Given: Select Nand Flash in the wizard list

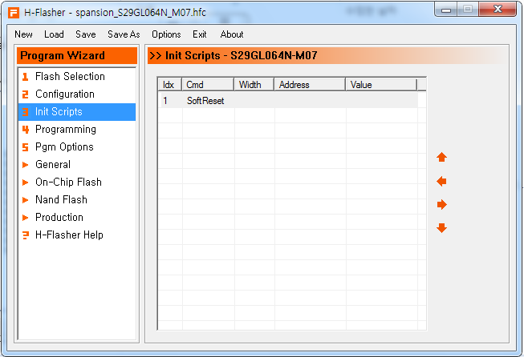Looking at the screenshot, I should pyautogui.click(x=77, y=200).
